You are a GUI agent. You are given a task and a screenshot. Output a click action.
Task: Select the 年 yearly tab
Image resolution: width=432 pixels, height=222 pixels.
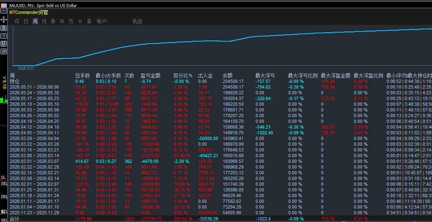62,21
